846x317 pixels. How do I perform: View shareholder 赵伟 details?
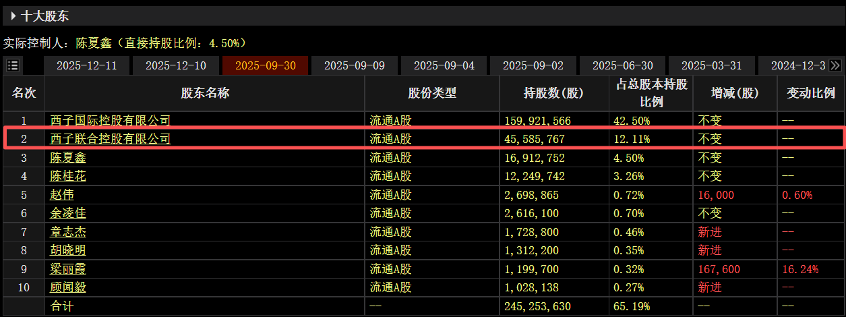point(63,195)
